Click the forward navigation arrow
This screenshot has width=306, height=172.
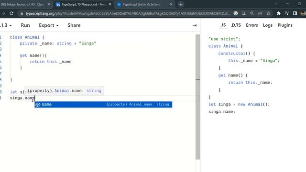click(3, 13)
